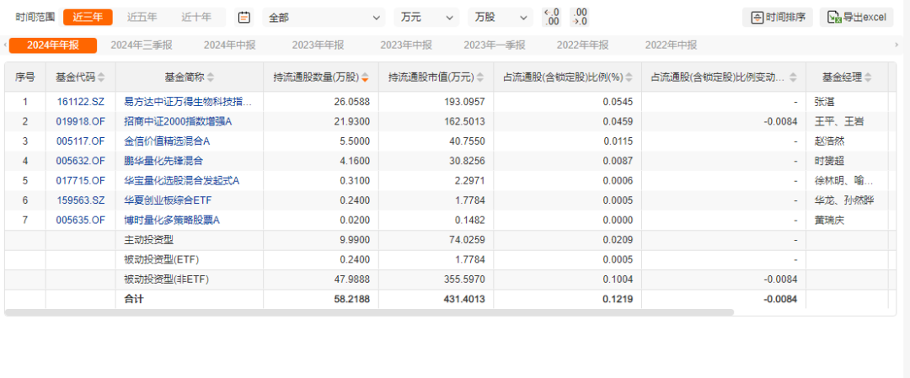910x378 pixels.
Task: Open the 万元 unit dropdown
Action: click(426, 18)
